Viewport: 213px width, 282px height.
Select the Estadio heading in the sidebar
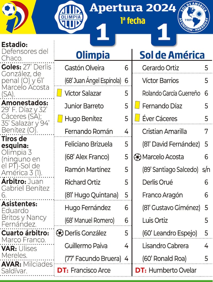pyautogui.click(x=14, y=44)
